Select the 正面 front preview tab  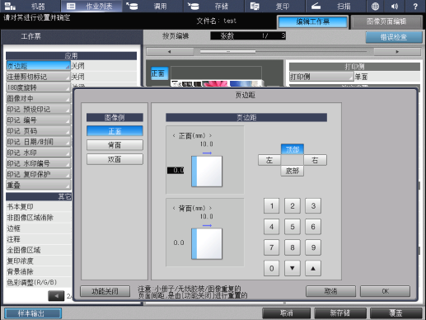[x=159, y=73]
